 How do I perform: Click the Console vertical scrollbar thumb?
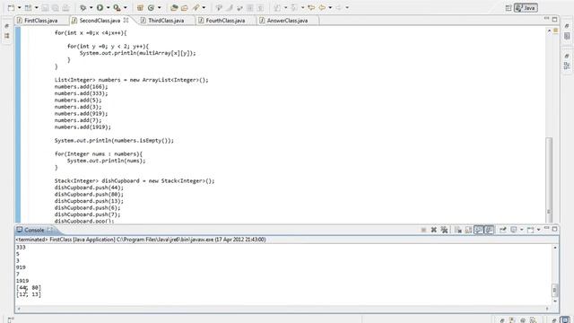[x=555, y=291]
